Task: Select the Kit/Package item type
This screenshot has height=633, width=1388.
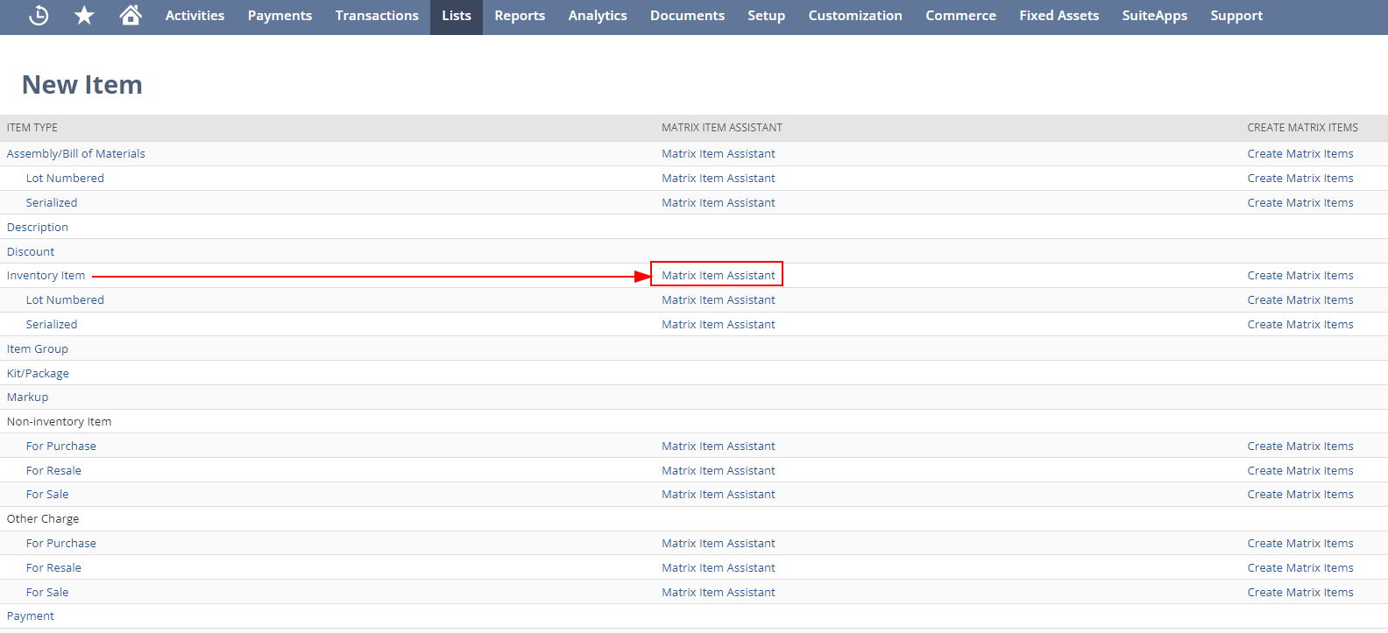Action: tap(38, 374)
